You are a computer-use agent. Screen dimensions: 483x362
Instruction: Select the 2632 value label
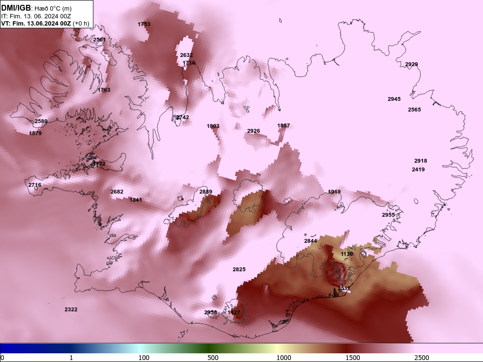click(186, 55)
